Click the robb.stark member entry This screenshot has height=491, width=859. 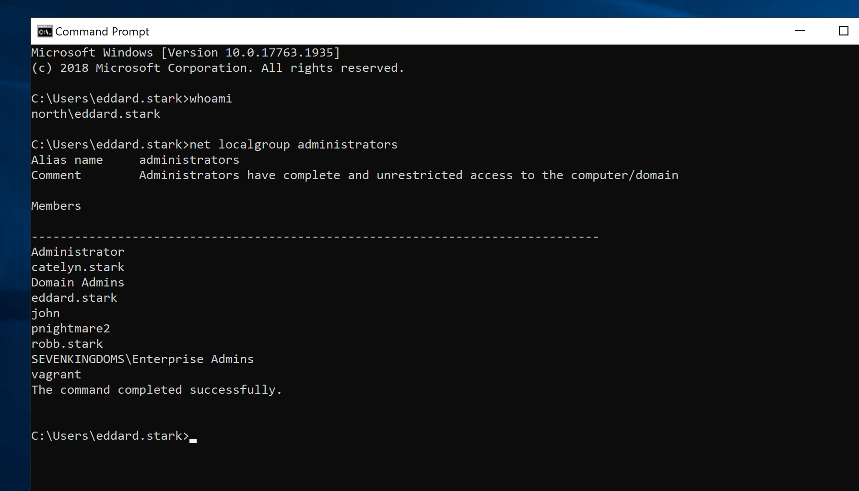[67, 344]
